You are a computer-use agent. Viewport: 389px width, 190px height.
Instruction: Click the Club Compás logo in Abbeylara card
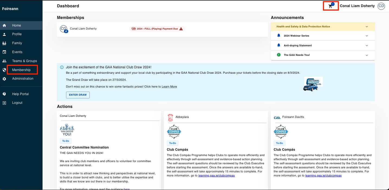click(174, 132)
